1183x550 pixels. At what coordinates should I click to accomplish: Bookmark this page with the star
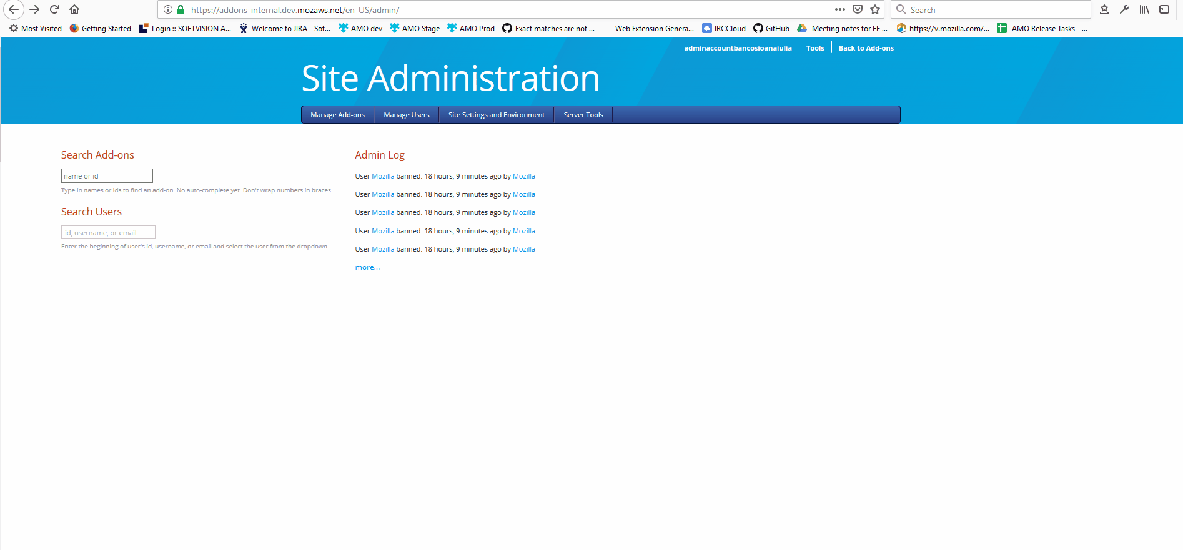[x=875, y=9]
